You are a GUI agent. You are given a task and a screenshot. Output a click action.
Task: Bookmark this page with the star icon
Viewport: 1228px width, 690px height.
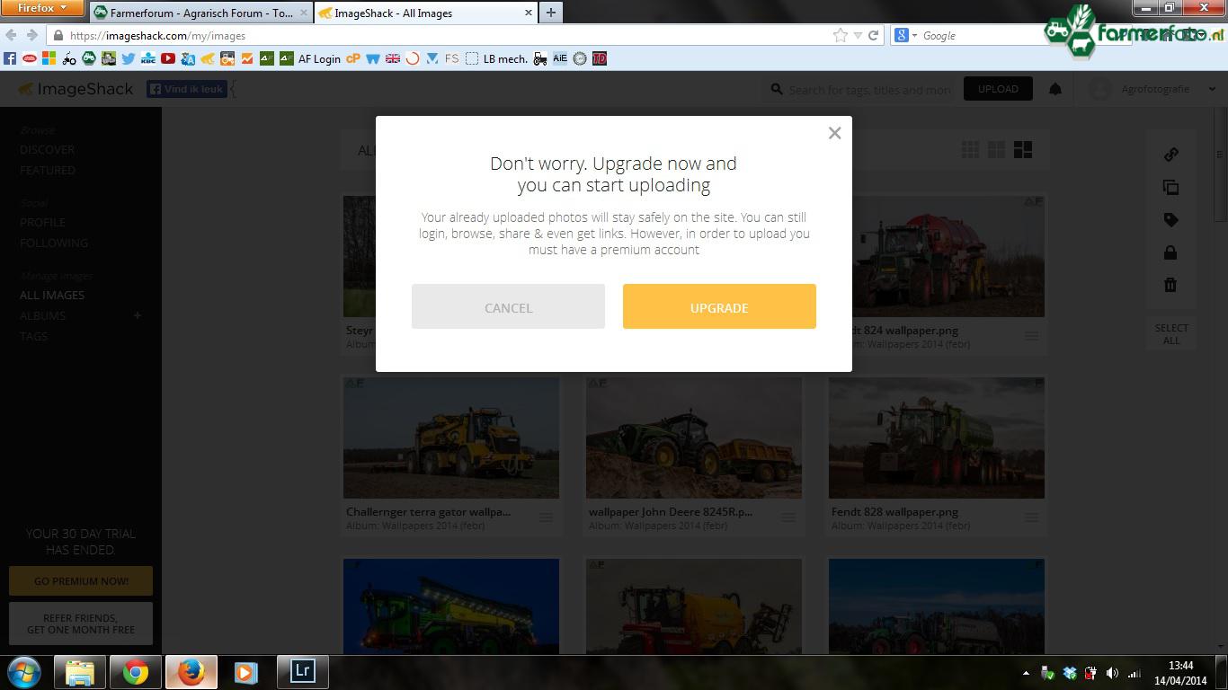tap(840, 36)
